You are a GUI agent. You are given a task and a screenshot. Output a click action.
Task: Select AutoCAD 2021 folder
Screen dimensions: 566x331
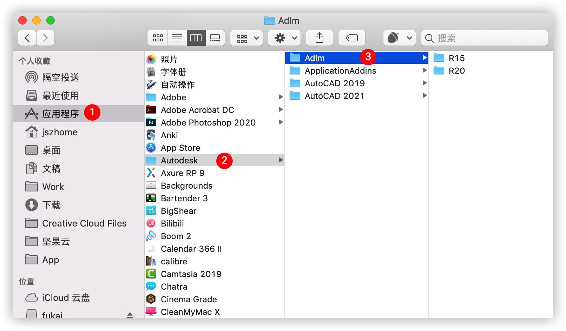click(357, 96)
